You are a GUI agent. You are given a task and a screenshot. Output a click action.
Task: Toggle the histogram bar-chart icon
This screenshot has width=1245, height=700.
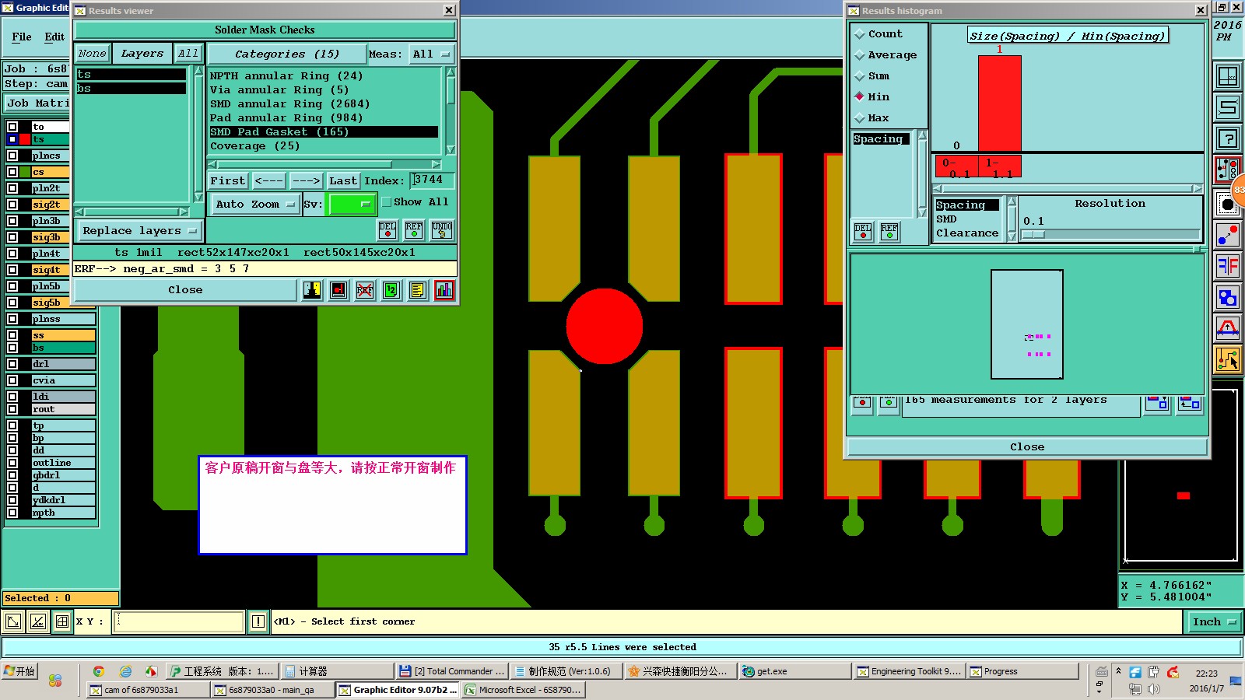(x=444, y=290)
